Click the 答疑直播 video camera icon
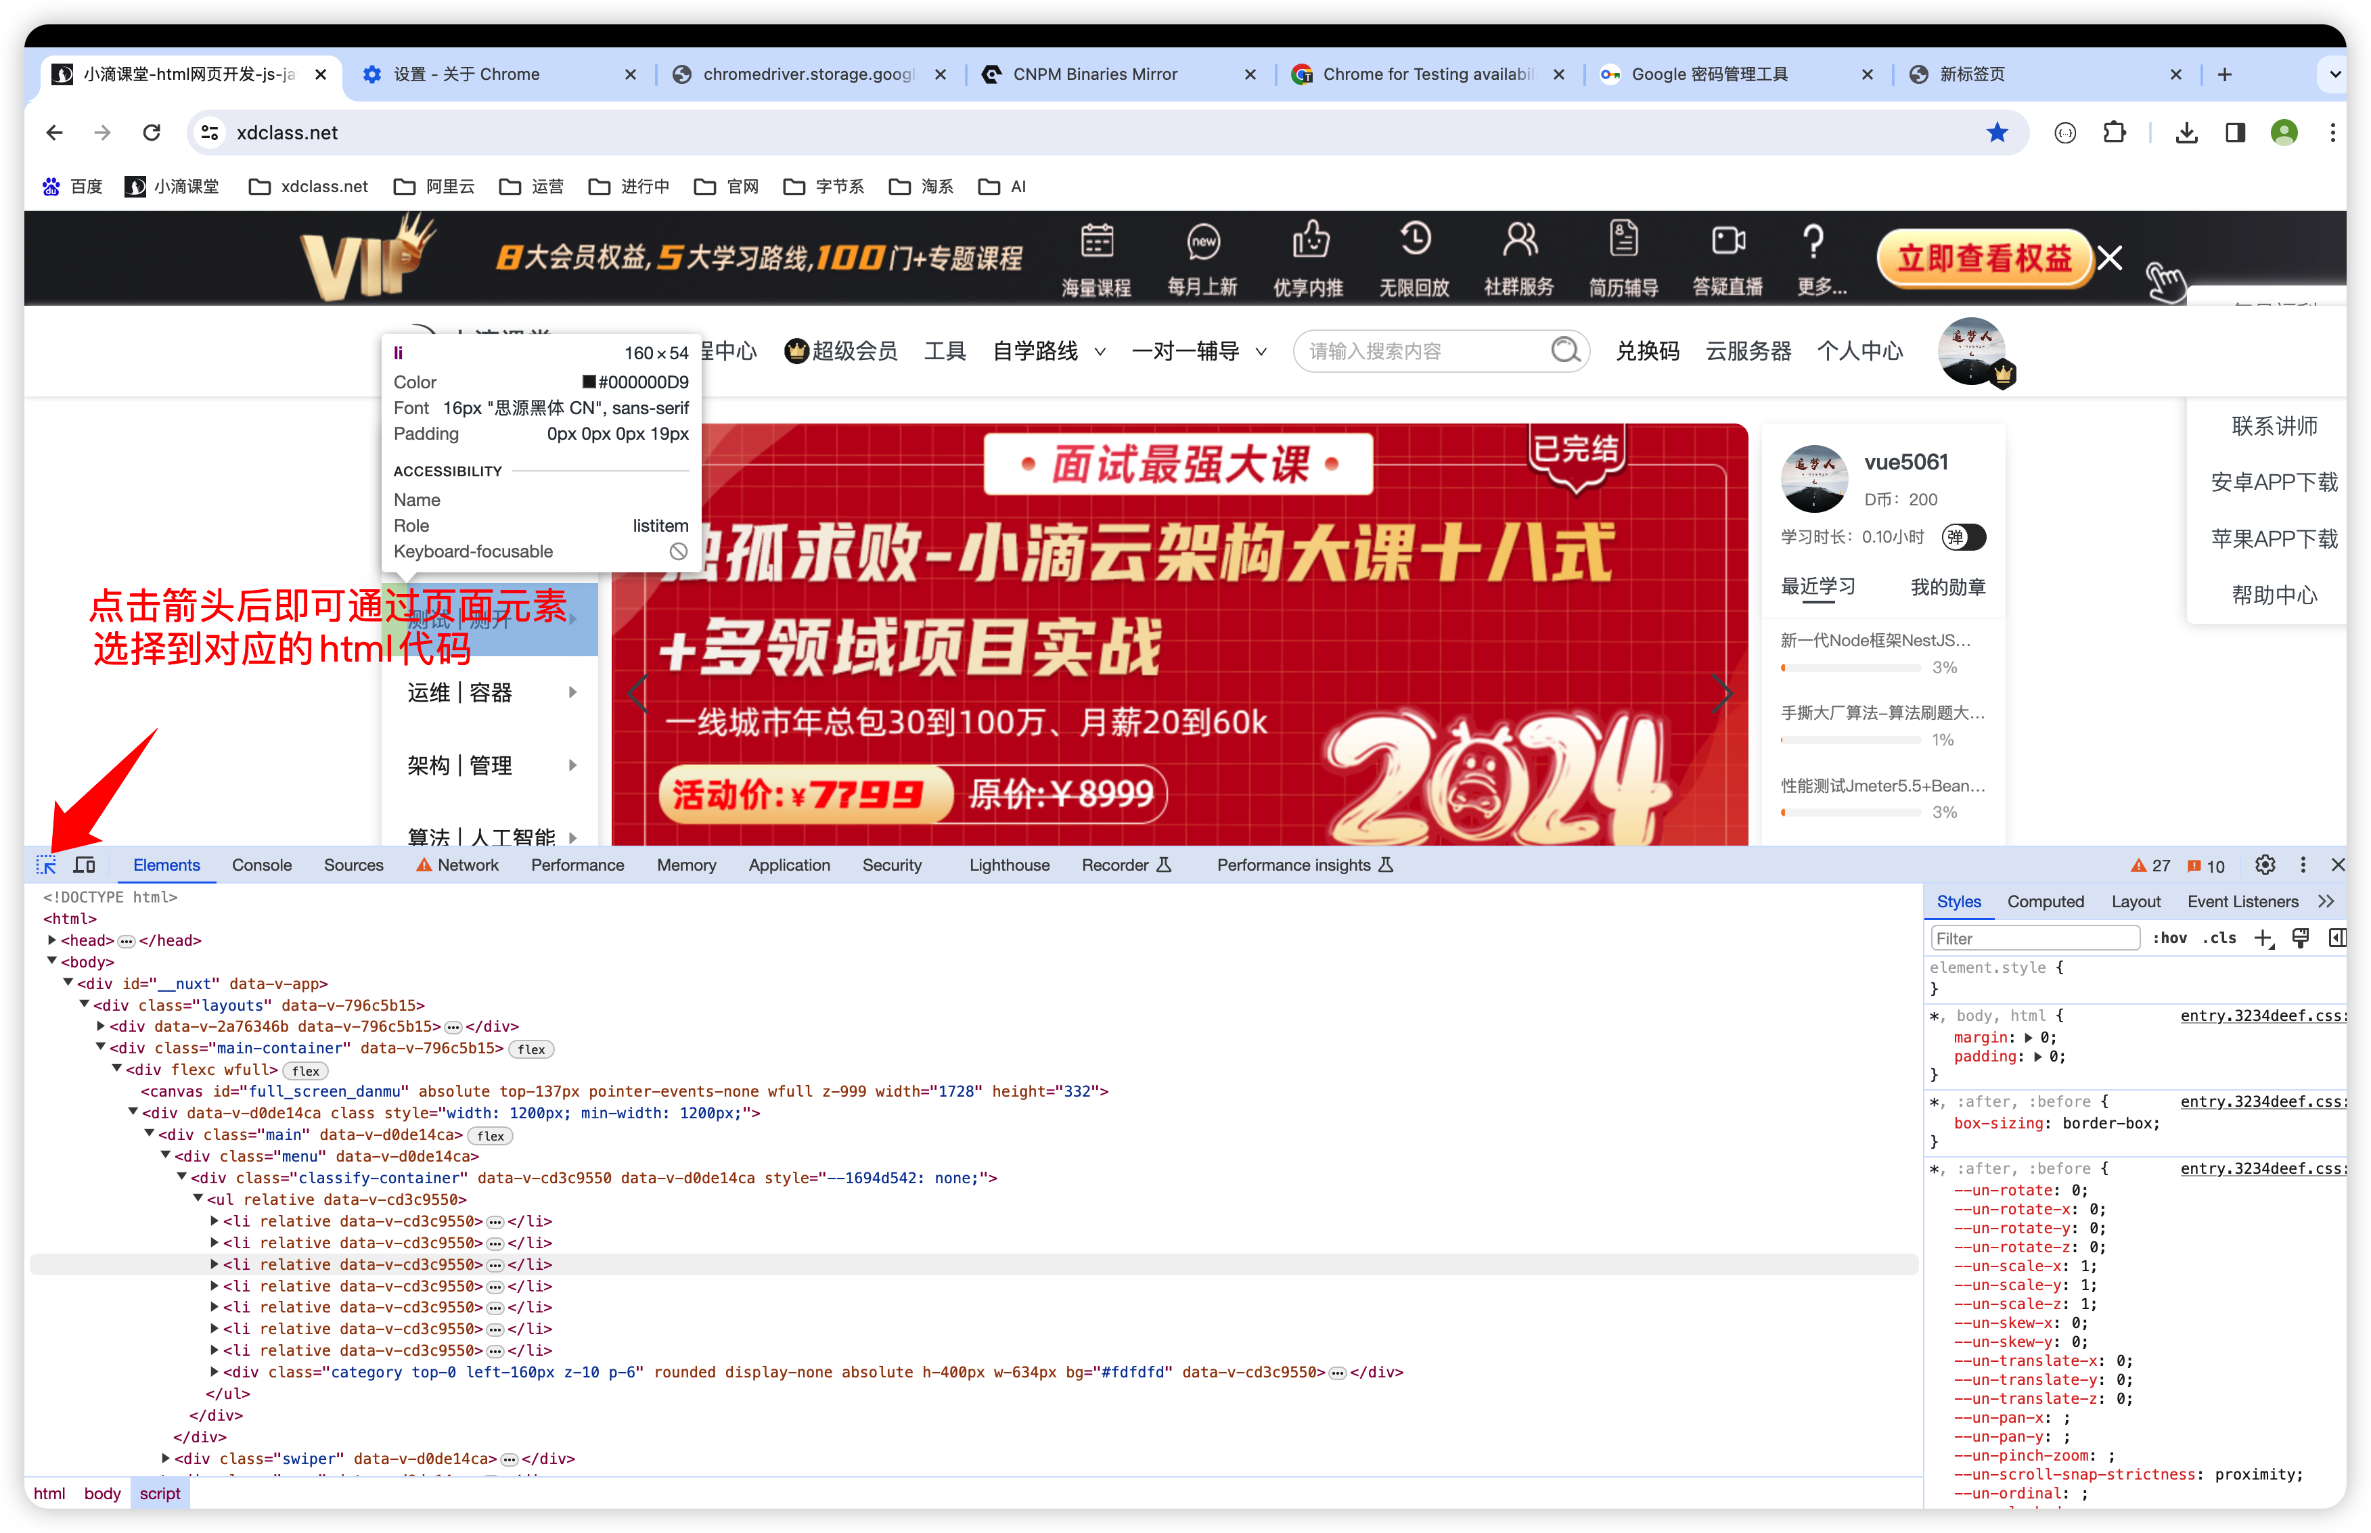This screenshot has width=2371, height=1533. (x=1728, y=240)
